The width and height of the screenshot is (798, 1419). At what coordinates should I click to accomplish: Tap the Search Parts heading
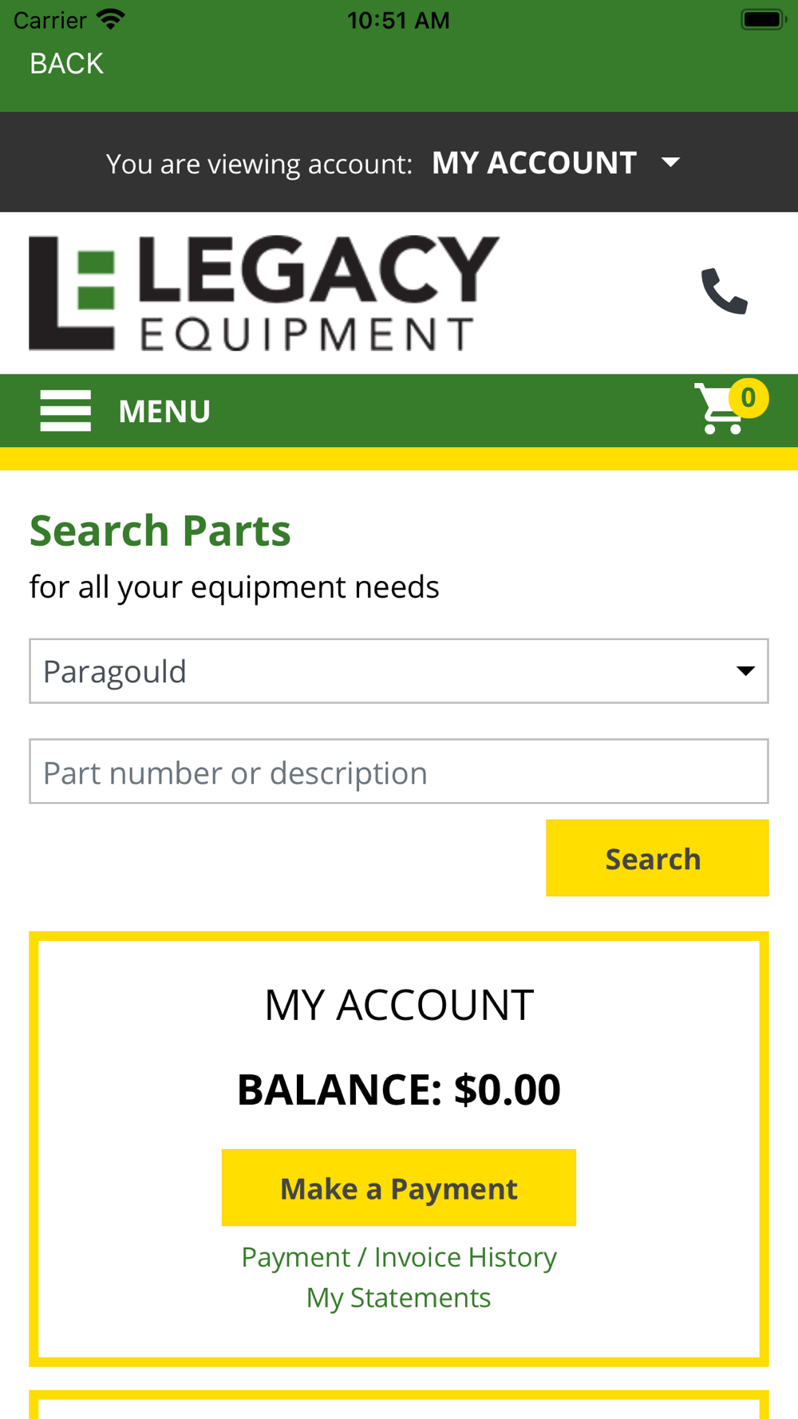click(160, 531)
